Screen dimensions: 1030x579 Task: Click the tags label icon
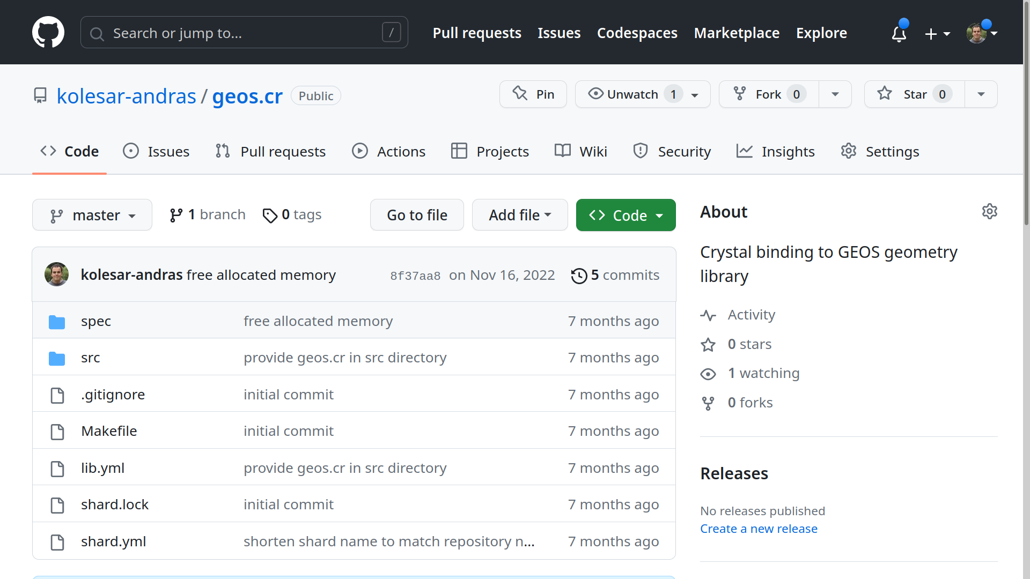pos(269,216)
